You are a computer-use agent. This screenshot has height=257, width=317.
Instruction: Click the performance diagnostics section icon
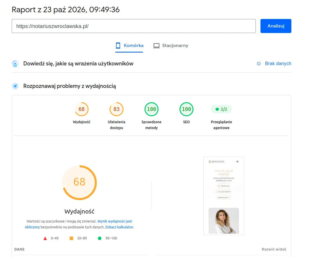coord(15,86)
